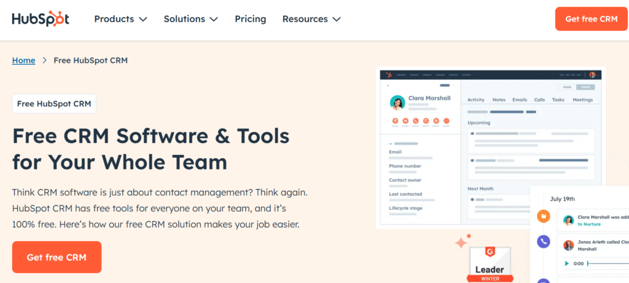Click the orange timeline icon beside the Nurture entry

pyautogui.click(x=543, y=217)
